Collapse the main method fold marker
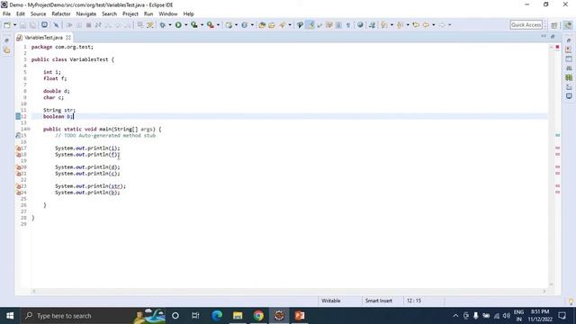 (29, 129)
